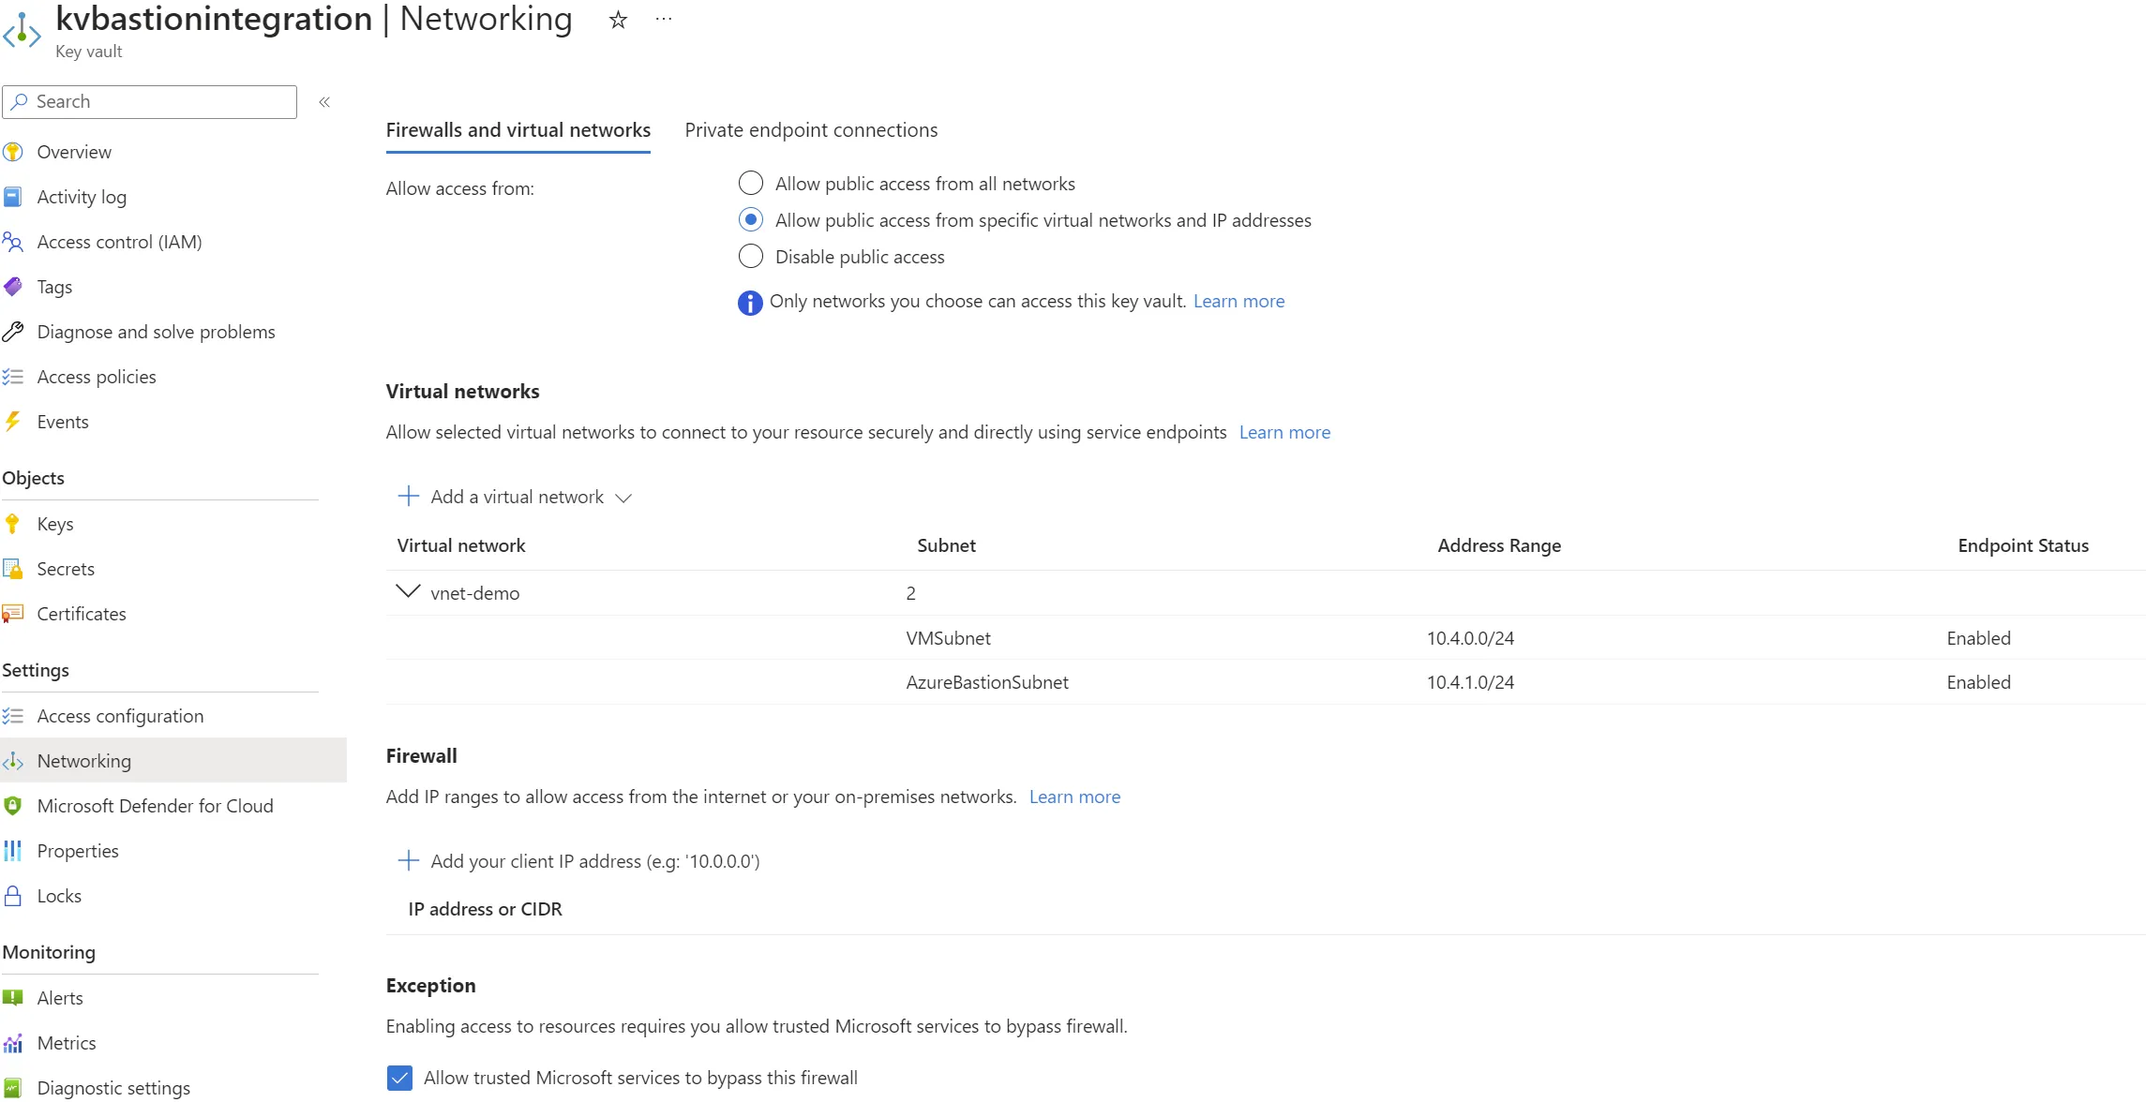The image size is (2146, 1102).
Task: Switch to Firewalls and virtual networks tab
Action: [518, 130]
